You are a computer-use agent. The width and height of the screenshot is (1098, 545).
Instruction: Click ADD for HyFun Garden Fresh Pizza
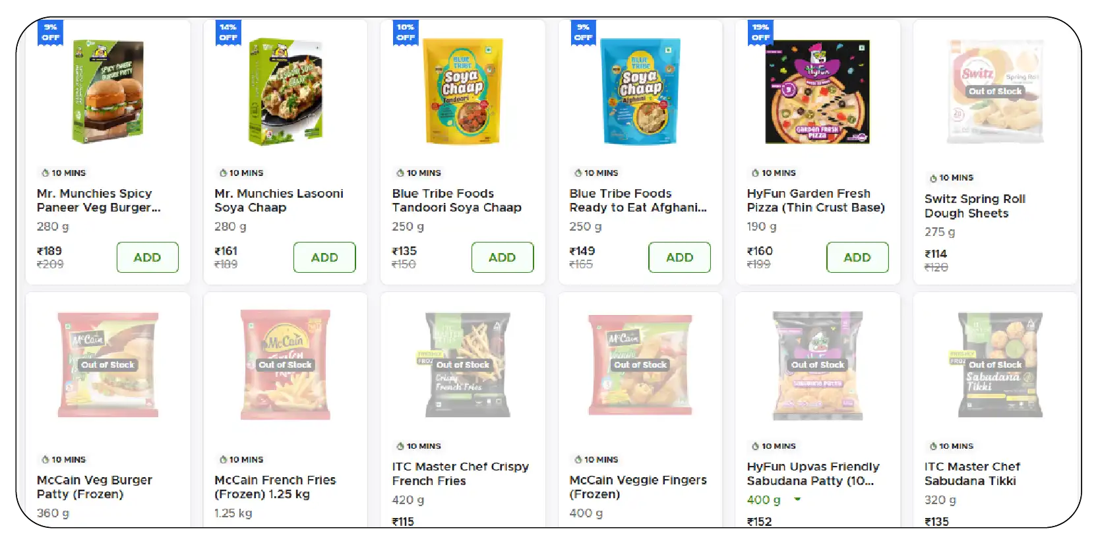coord(857,257)
